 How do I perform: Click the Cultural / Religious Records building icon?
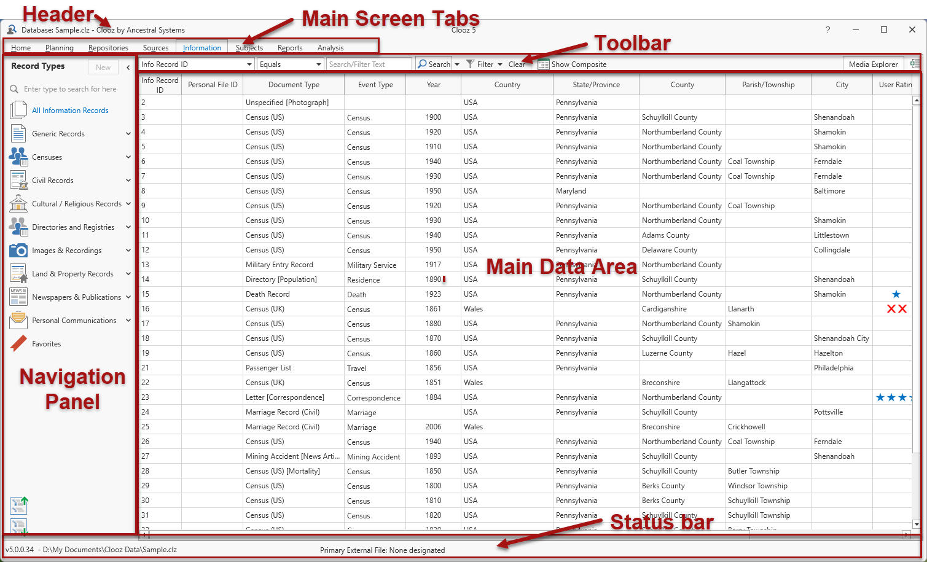click(18, 204)
